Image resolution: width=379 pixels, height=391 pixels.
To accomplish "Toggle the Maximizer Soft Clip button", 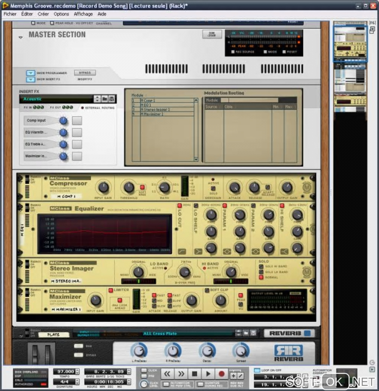I will 207,290.
